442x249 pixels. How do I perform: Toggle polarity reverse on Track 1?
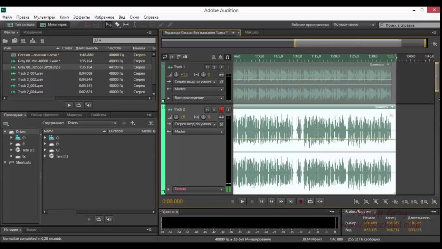pyautogui.click(x=221, y=82)
